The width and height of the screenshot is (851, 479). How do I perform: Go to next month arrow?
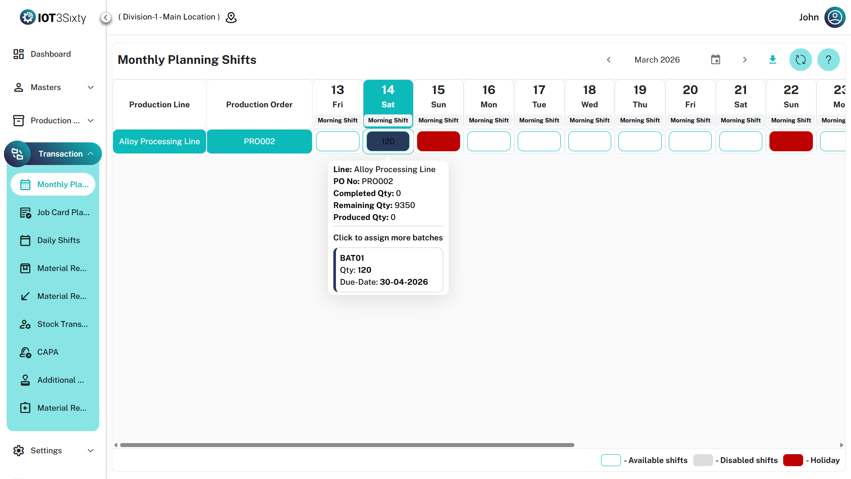pos(745,59)
